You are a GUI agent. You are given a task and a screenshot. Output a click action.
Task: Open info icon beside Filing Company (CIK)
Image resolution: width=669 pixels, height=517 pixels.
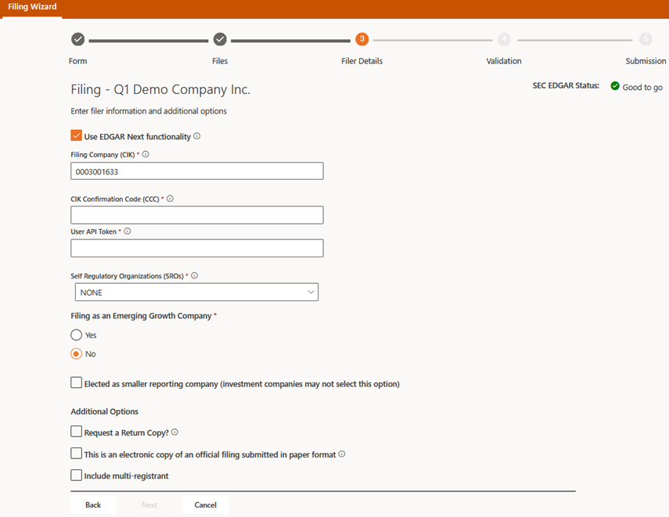coord(146,154)
